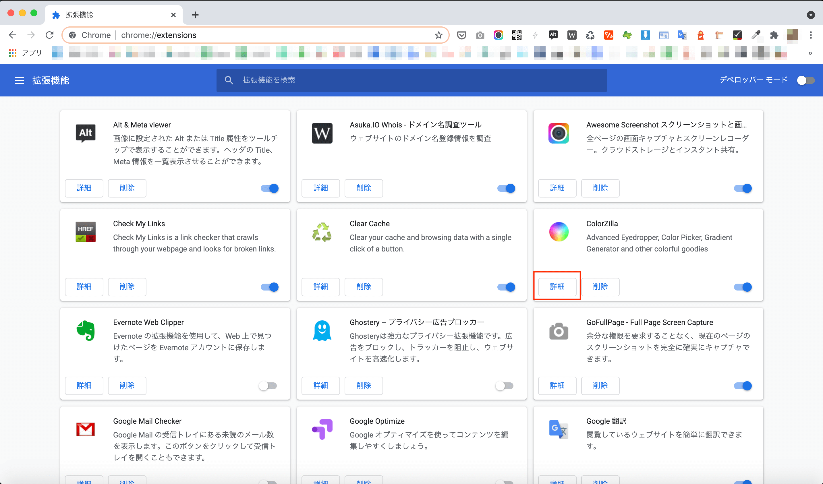Viewport: 823px width, 484px height.
Task: Click the Asuka.IO Whois W toolbar icon
Action: coord(572,35)
